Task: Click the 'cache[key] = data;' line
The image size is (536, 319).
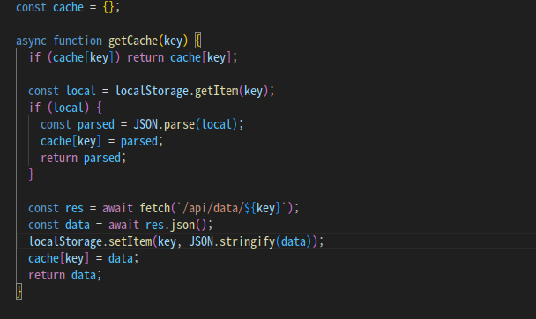Action: click(x=84, y=258)
